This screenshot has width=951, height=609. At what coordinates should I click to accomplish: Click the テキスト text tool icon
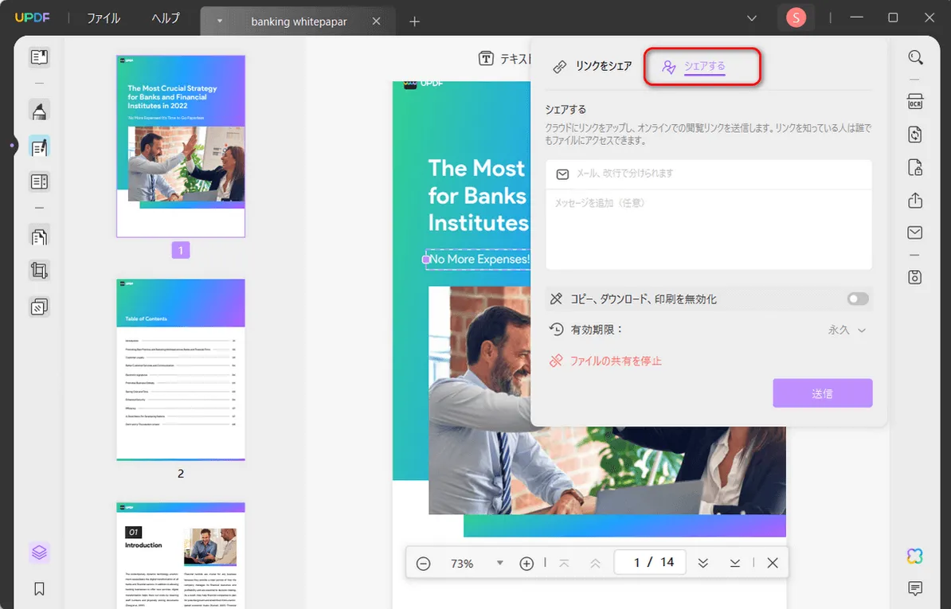pos(486,58)
